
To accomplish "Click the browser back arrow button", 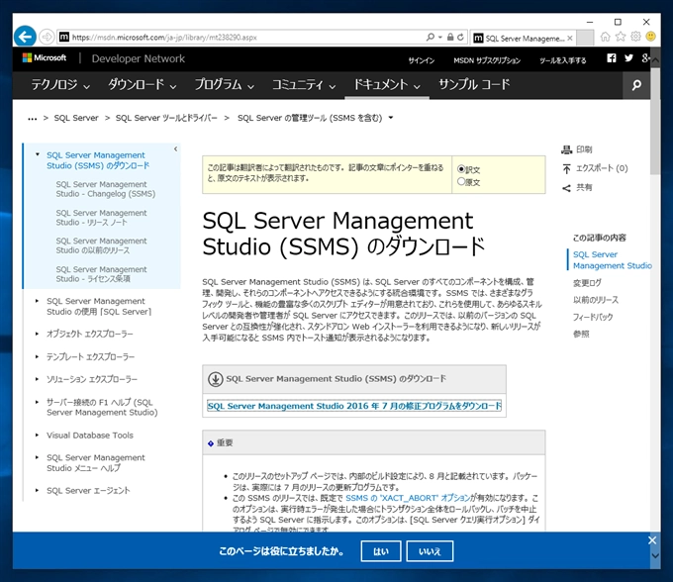I will (x=26, y=37).
